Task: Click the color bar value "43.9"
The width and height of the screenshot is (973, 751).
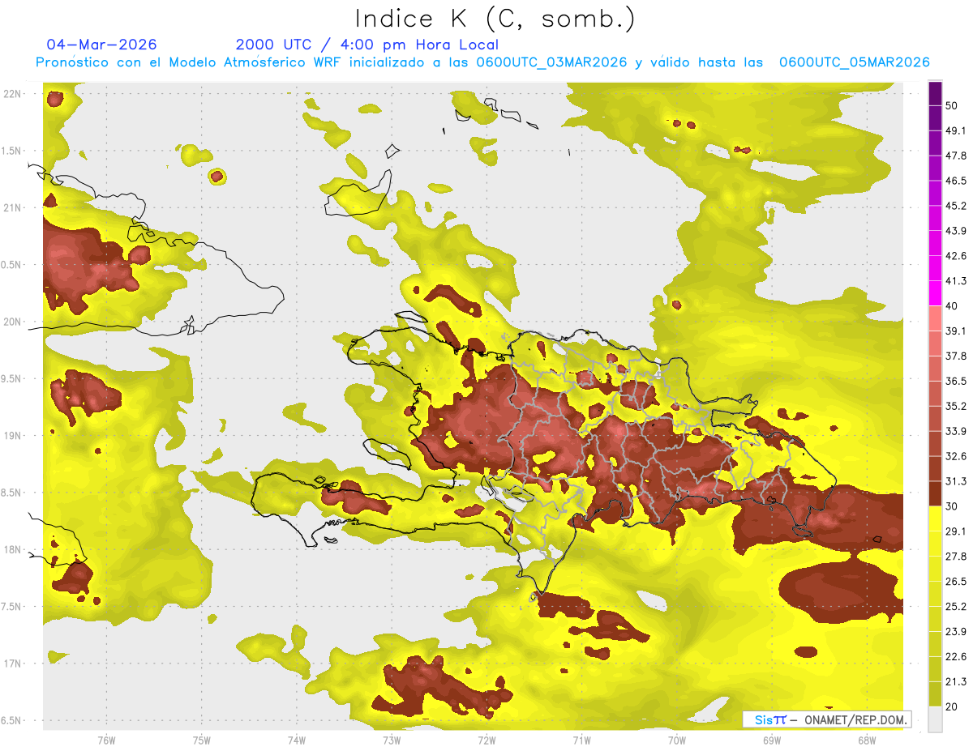Action: [x=956, y=232]
